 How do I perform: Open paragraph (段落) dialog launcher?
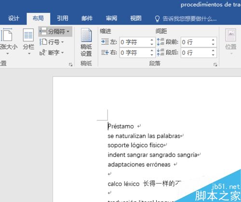click(215, 64)
